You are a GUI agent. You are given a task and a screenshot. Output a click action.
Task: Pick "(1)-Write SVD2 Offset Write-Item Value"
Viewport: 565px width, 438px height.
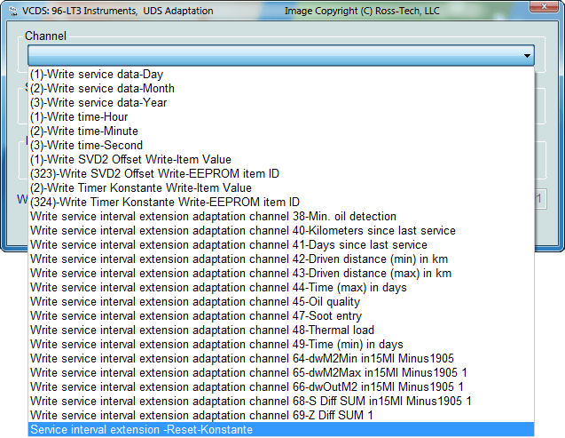tap(281, 159)
